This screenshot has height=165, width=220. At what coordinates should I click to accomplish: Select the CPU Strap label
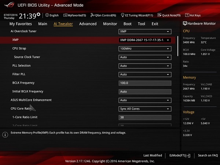click(x=19, y=48)
